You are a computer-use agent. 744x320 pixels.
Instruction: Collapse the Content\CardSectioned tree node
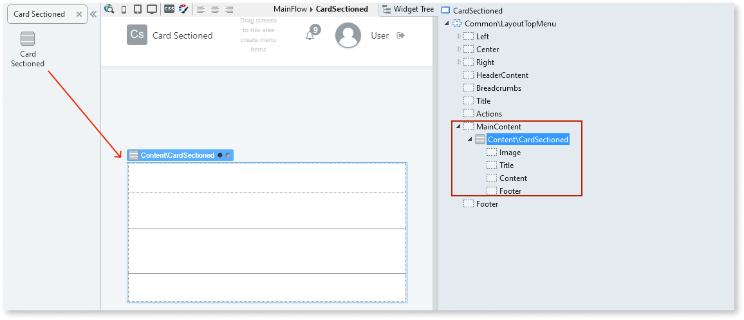[470, 140]
